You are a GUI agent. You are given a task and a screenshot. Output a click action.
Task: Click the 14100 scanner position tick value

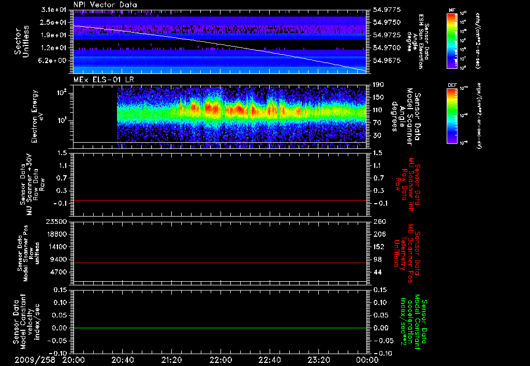click(x=56, y=247)
